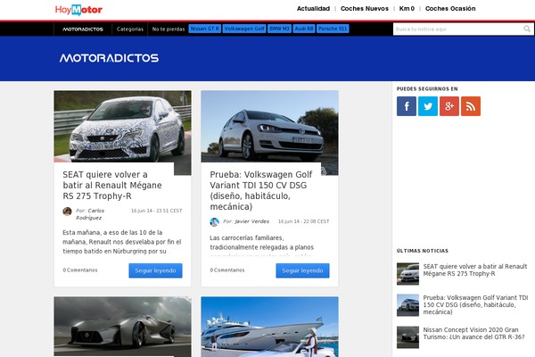
Task: Click the 'ÚLTIMAS NOTICIAS' heading
Action: pos(423,251)
